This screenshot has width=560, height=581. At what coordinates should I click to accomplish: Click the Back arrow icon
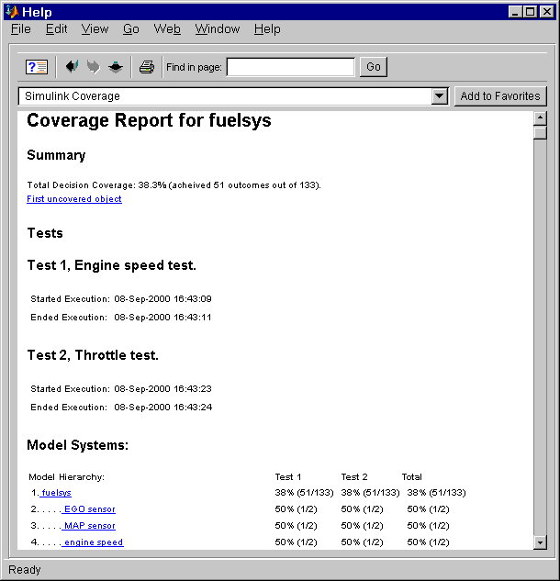click(x=73, y=67)
